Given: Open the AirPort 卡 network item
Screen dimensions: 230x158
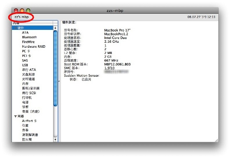Looking at the screenshot, I should coord(29,121).
